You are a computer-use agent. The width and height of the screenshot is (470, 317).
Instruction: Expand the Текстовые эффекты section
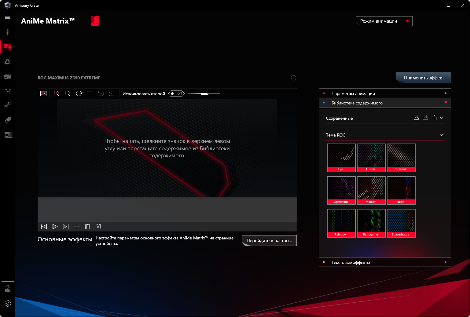coord(385,262)
